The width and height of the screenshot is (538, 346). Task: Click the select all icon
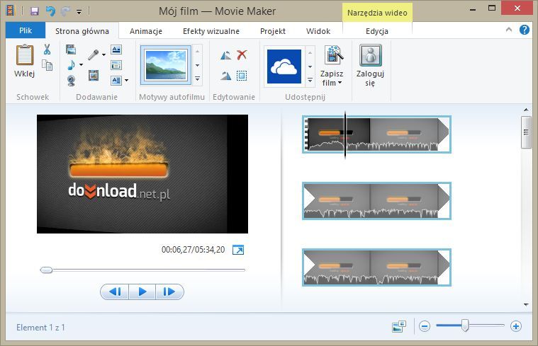pos(242,76)
